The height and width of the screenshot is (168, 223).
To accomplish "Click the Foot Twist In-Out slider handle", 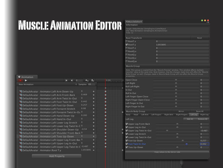I will (x=187, y=144).
